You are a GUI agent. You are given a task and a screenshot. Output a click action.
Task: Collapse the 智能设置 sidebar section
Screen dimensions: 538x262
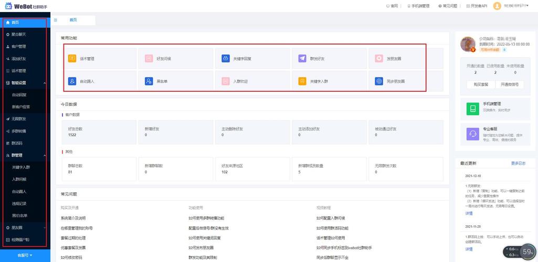[x=45, y=83]
